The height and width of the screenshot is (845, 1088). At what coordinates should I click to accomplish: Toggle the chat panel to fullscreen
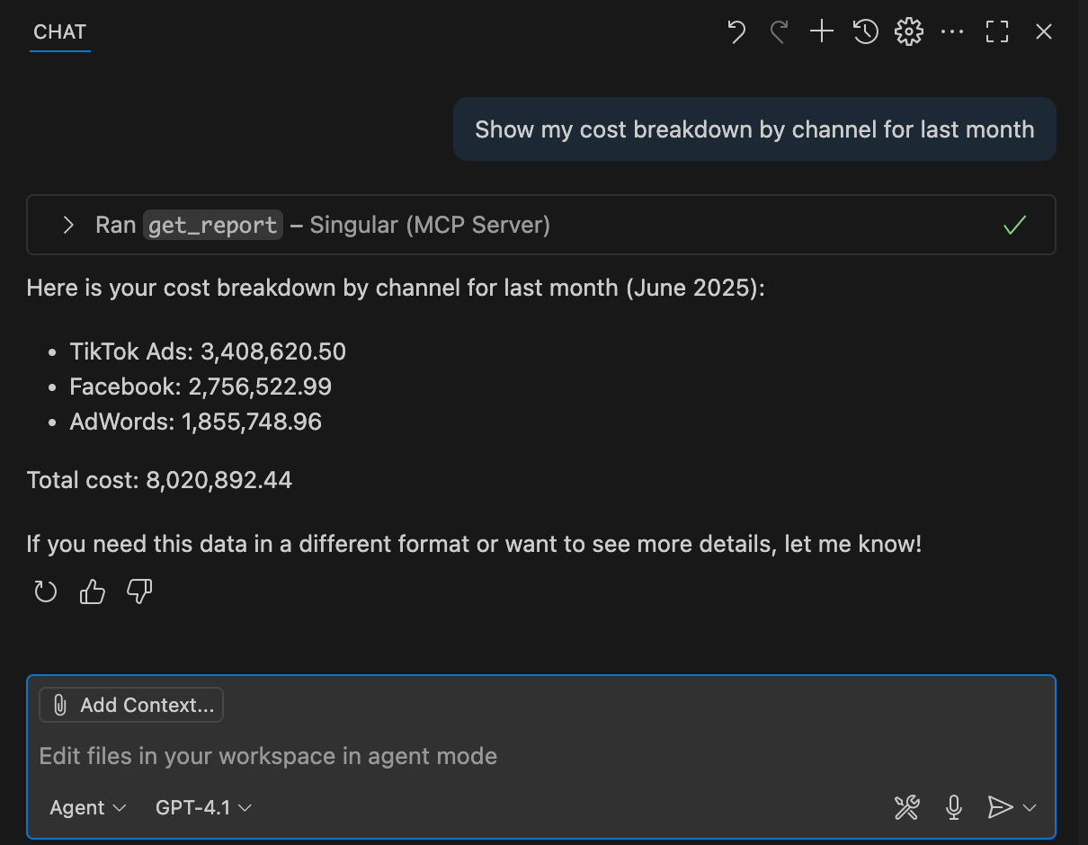[997, 31]
